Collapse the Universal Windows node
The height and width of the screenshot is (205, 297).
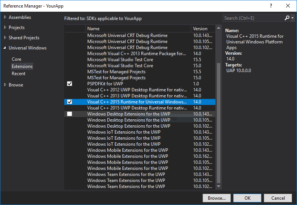coord(5,48)
